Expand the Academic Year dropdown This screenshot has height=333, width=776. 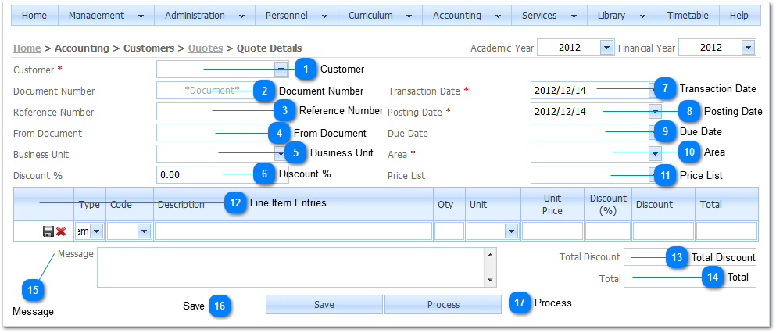pyautogui.click(x=606, y=48)
